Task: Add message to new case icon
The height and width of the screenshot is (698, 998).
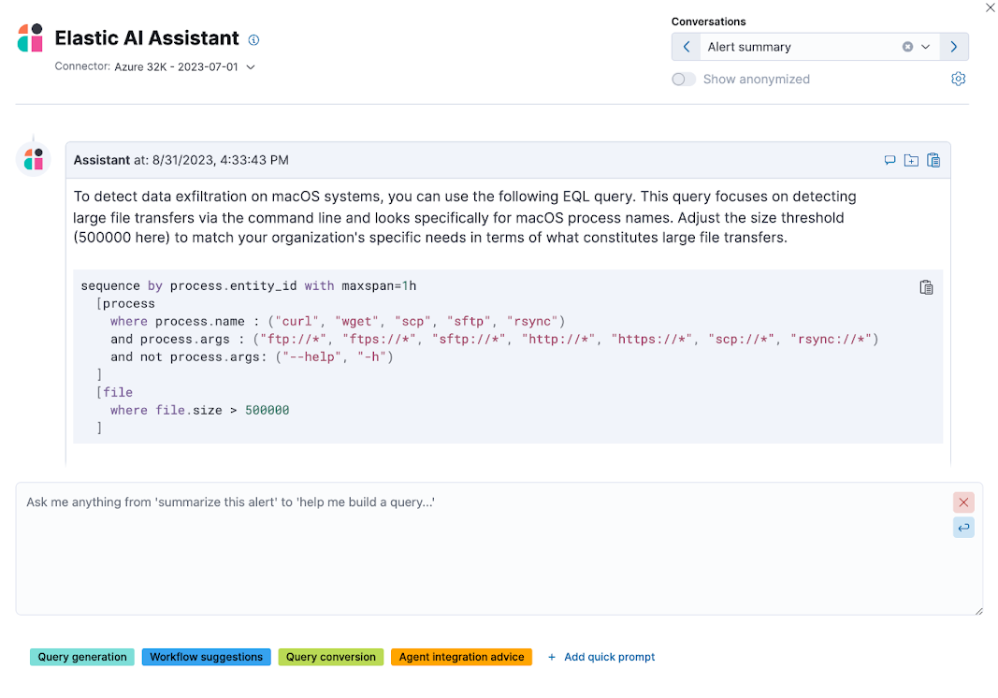Action: 911,161
